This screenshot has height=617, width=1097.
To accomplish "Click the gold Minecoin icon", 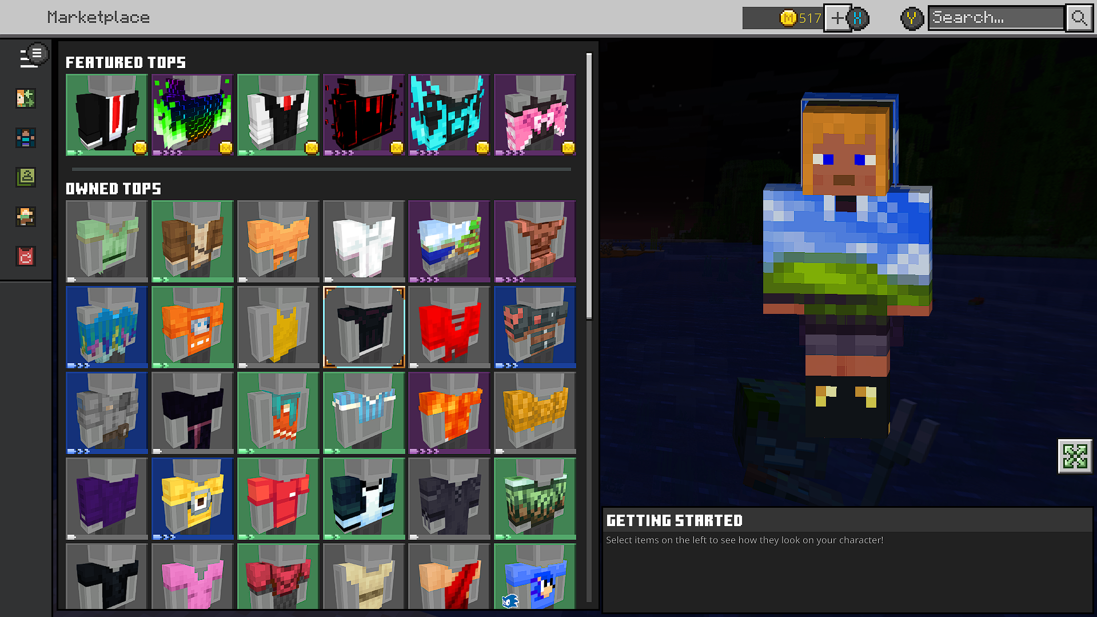I will point(788,18).
